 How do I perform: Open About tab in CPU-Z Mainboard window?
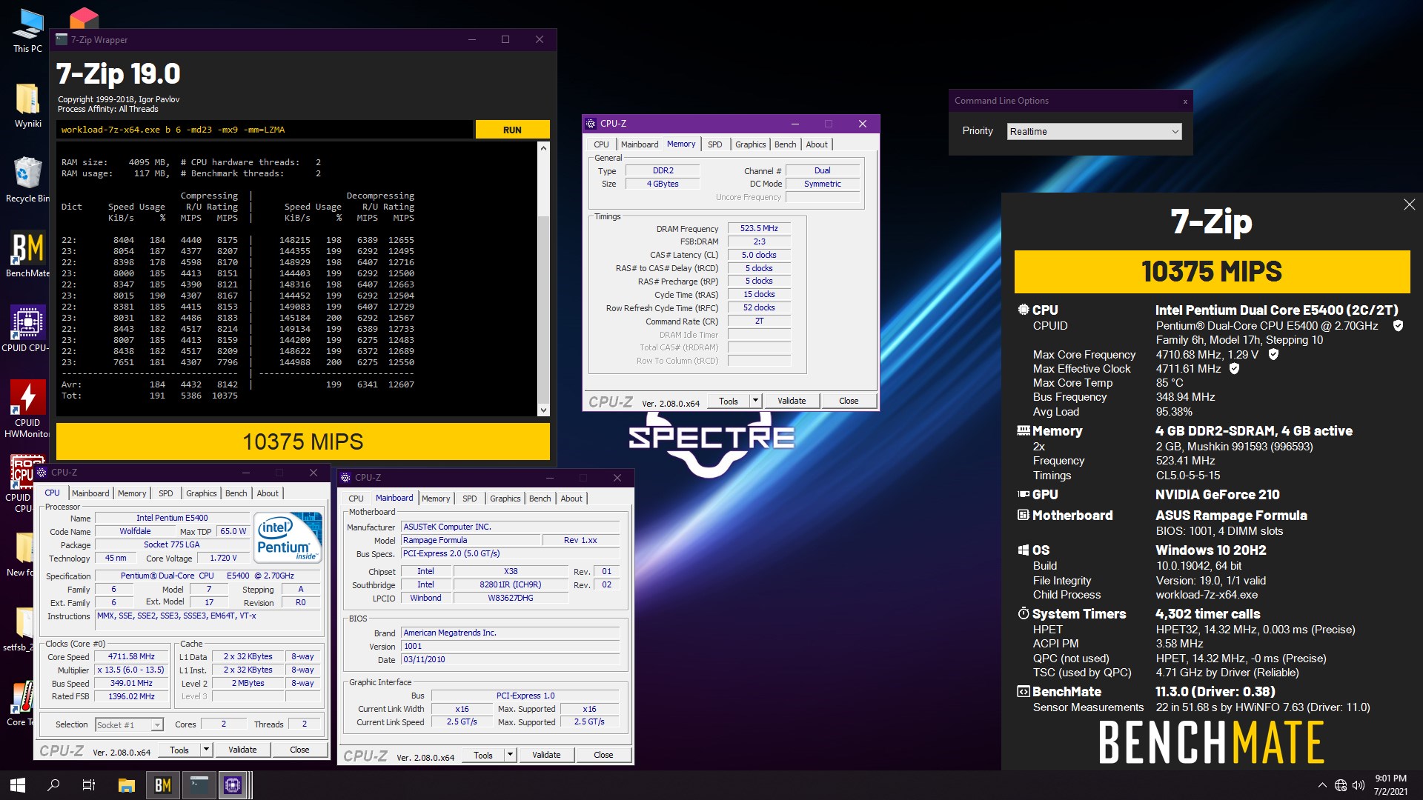[x=571, y=499]
